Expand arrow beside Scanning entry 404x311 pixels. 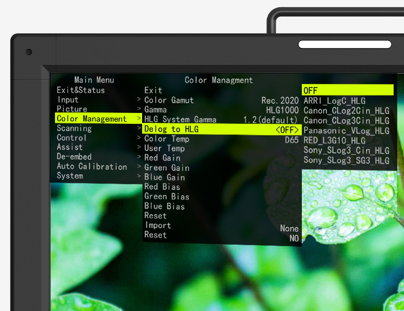139,128
